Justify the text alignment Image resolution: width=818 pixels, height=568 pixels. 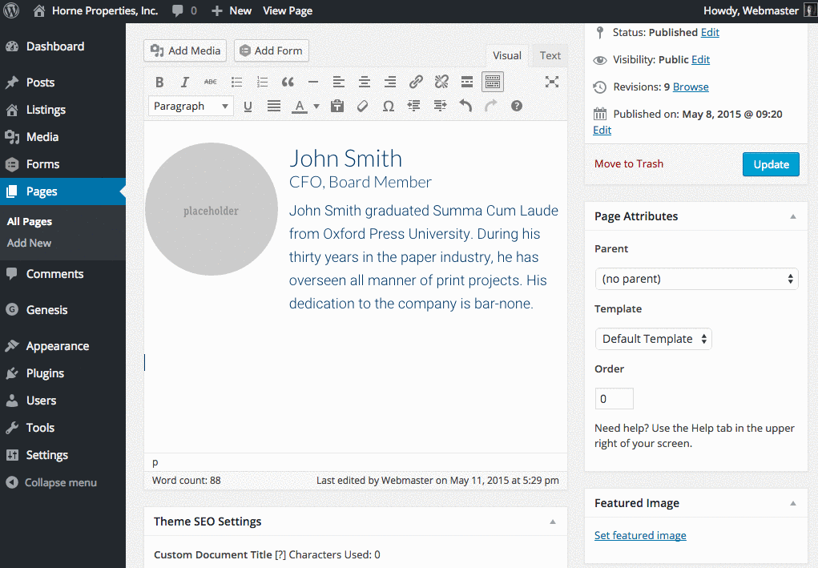tap(274, 107)
